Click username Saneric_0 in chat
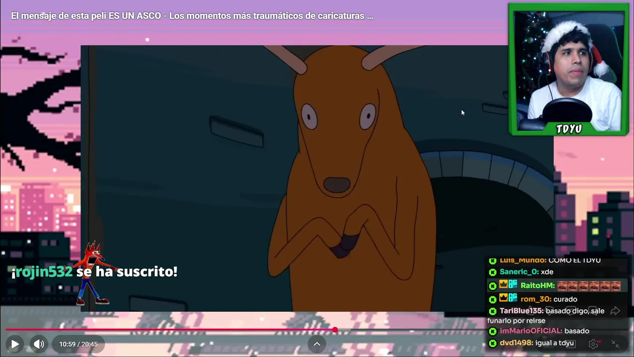This screenshot has width=634, height=357. 519,272
